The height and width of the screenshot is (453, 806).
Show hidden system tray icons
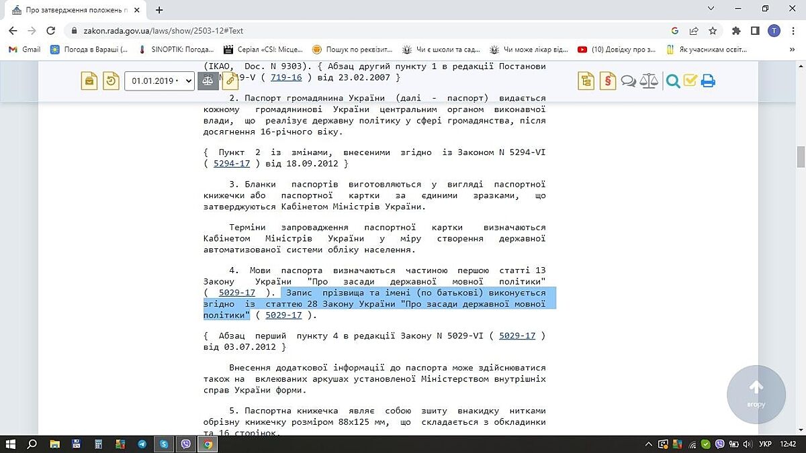coord(648,444)
